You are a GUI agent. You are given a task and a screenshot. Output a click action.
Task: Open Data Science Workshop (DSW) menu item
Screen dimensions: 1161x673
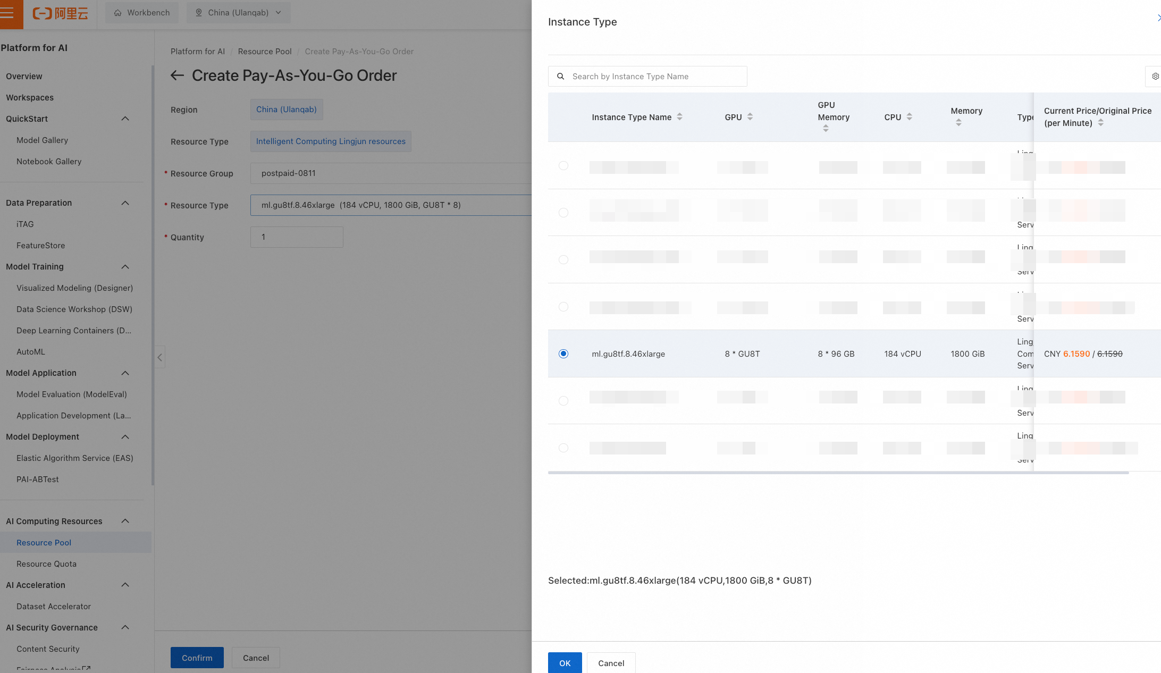(74, 309)
